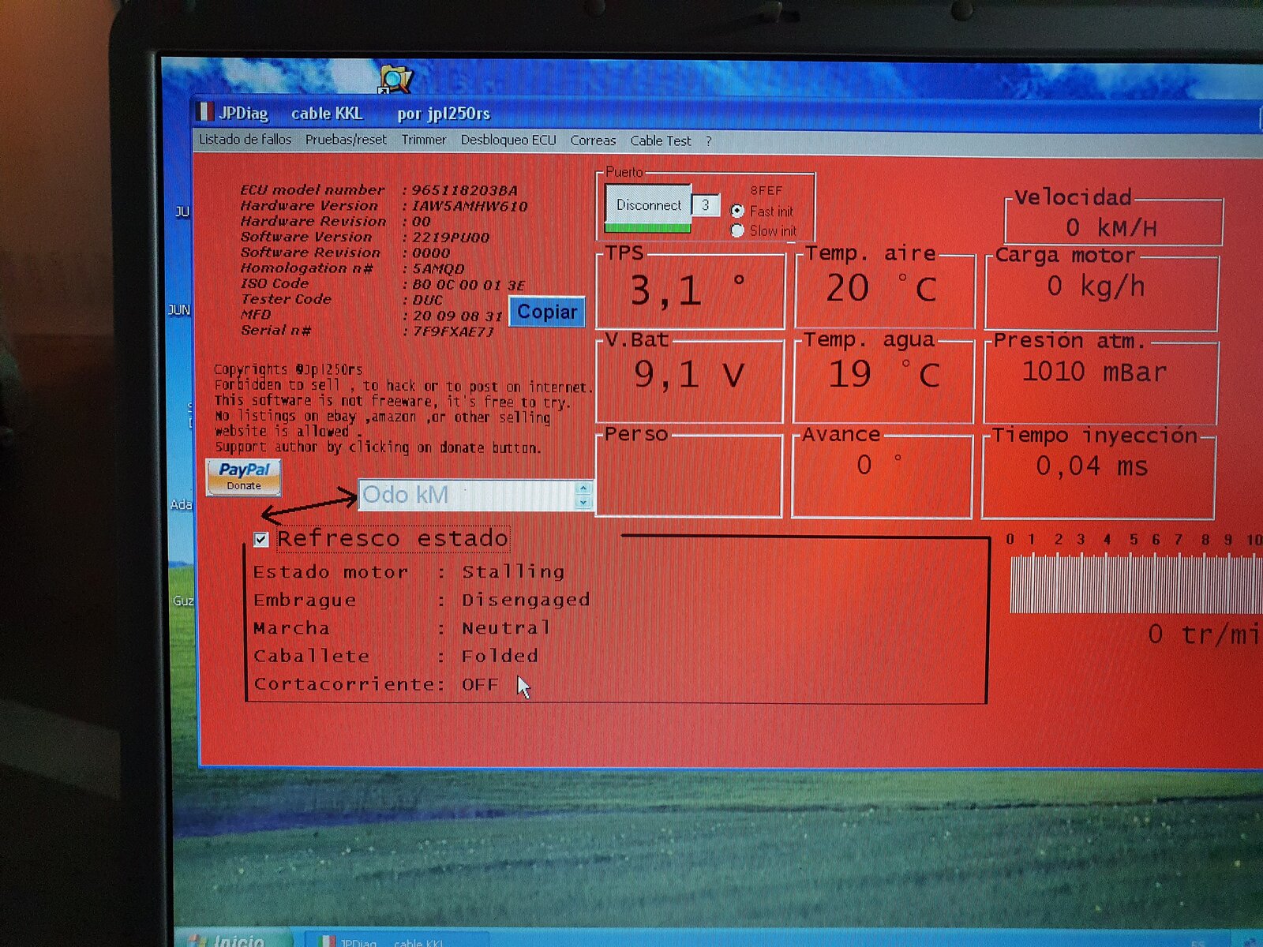
Task: Decrease Odo kM with the down arrow
Action: coord(583,502)
